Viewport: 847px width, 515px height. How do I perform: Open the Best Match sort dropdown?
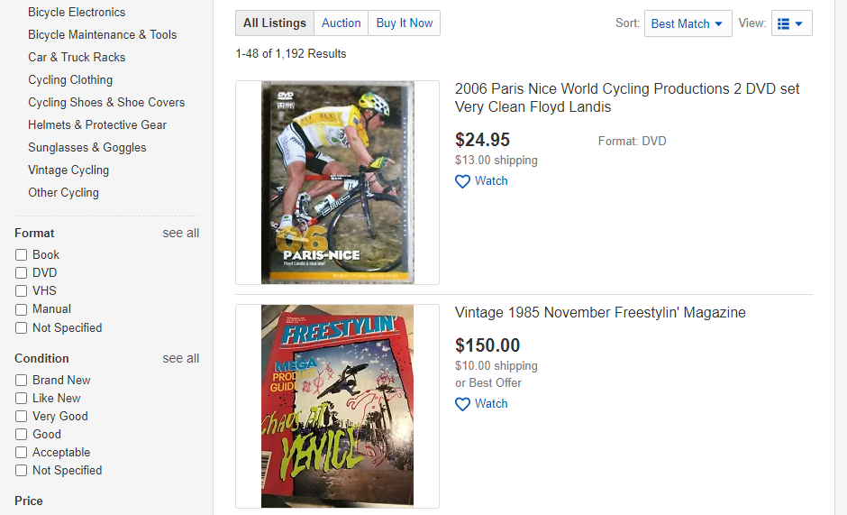tap(688, 23)
